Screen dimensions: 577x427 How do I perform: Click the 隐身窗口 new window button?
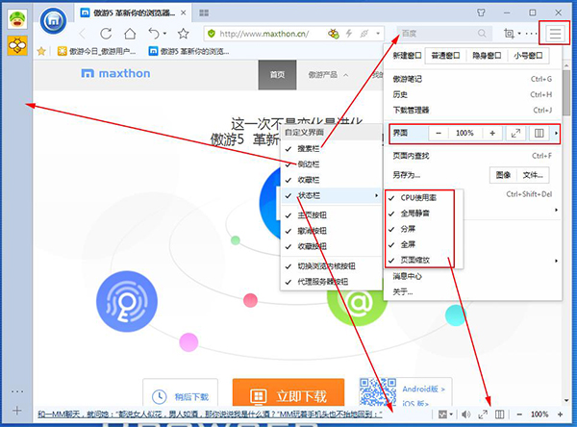pos(487,56)
